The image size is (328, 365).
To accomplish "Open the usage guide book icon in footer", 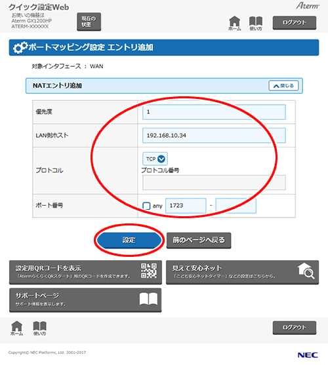I will point(39,328).
